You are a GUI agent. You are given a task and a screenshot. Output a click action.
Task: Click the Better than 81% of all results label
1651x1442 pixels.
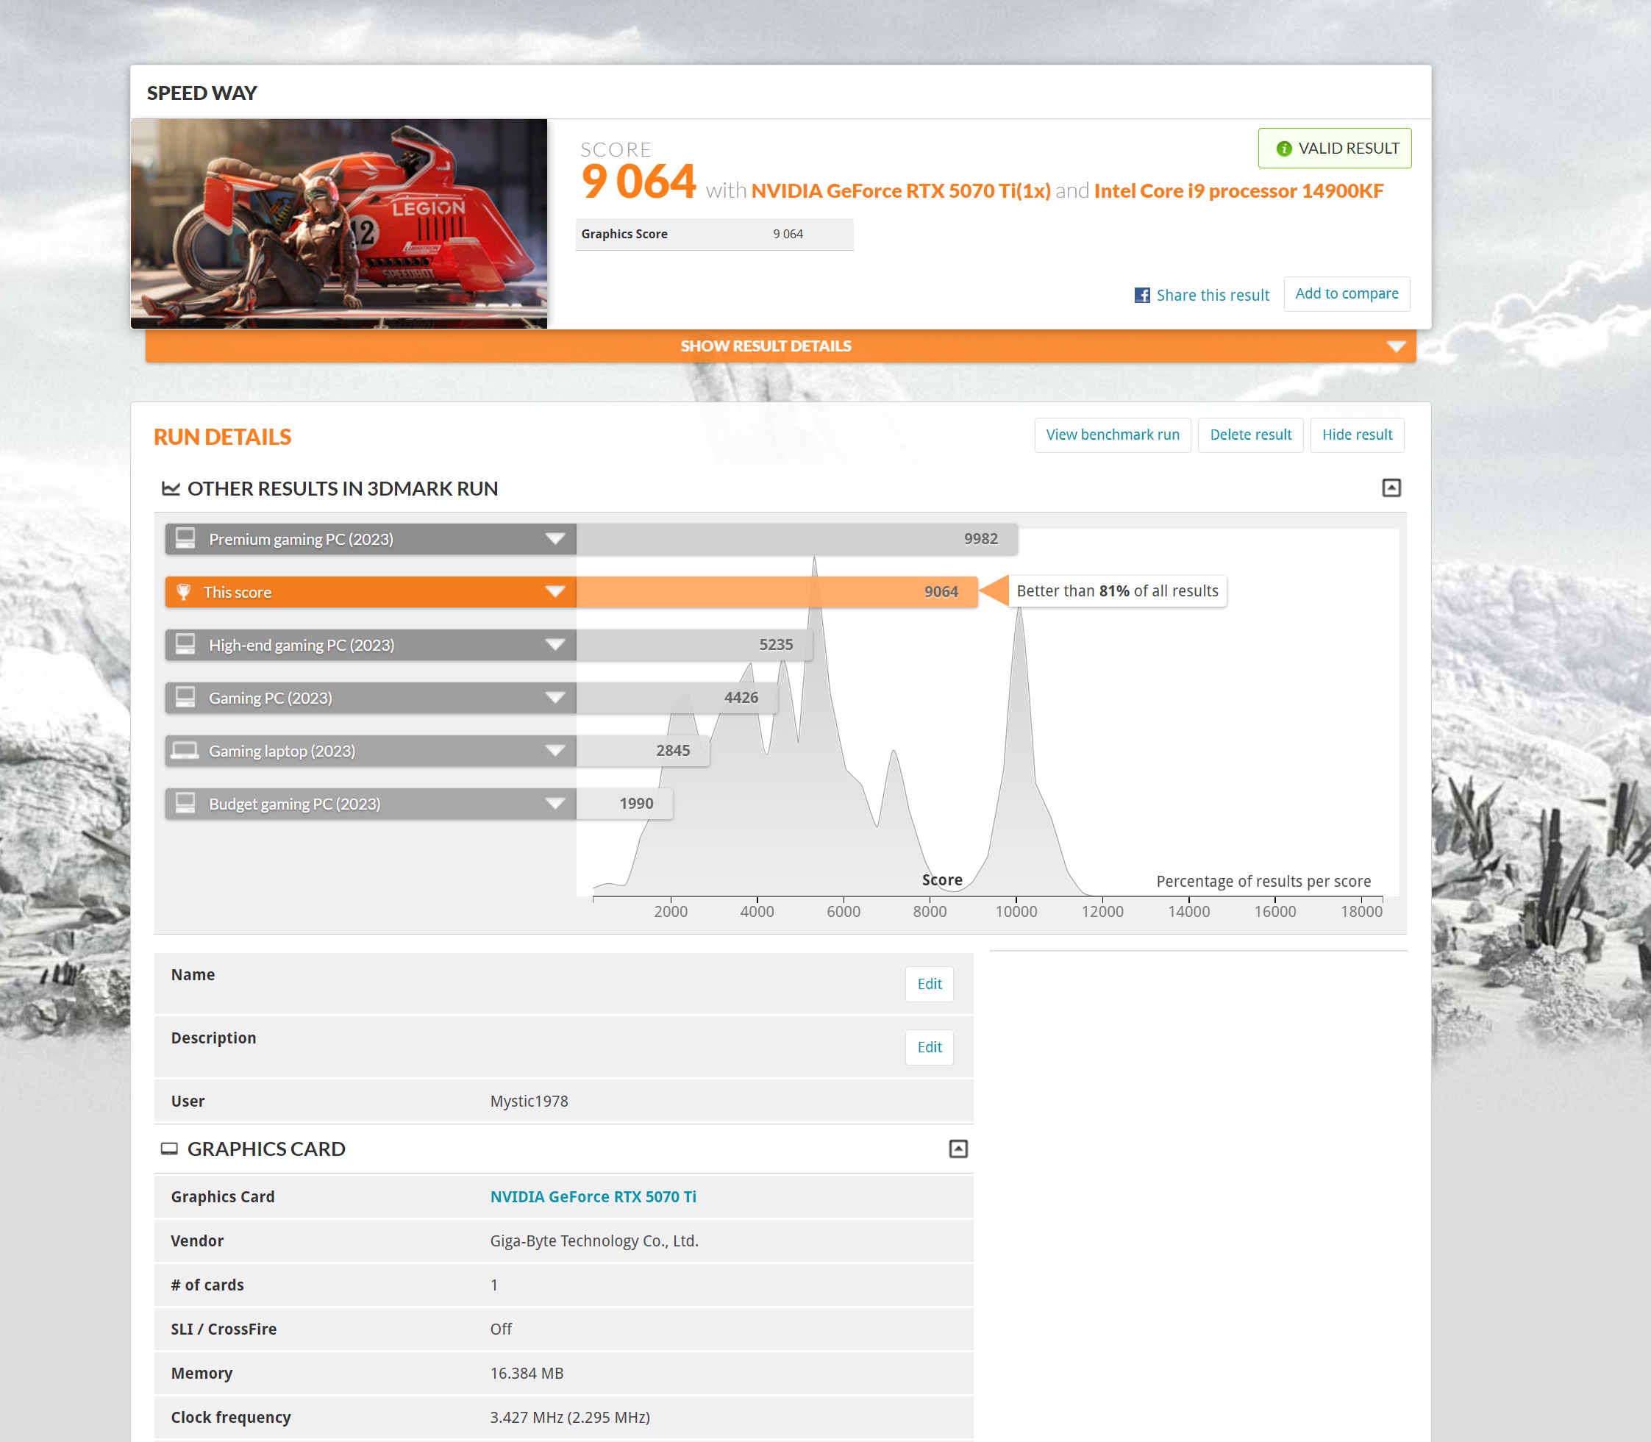click(x=1117, y=591)
